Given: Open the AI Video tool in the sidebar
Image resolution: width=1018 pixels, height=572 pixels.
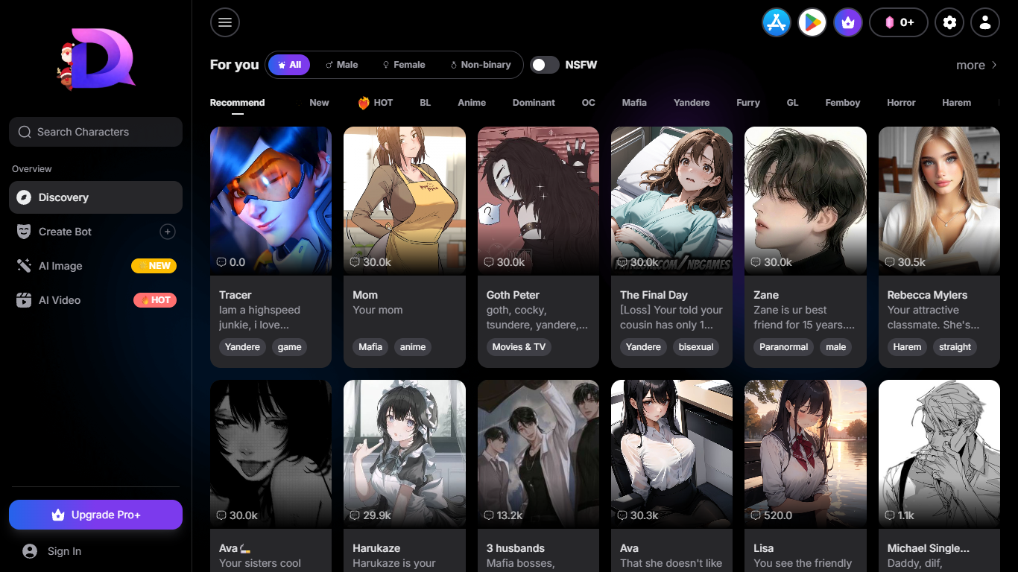Looking at the screenshot, I should coord(58,300).
